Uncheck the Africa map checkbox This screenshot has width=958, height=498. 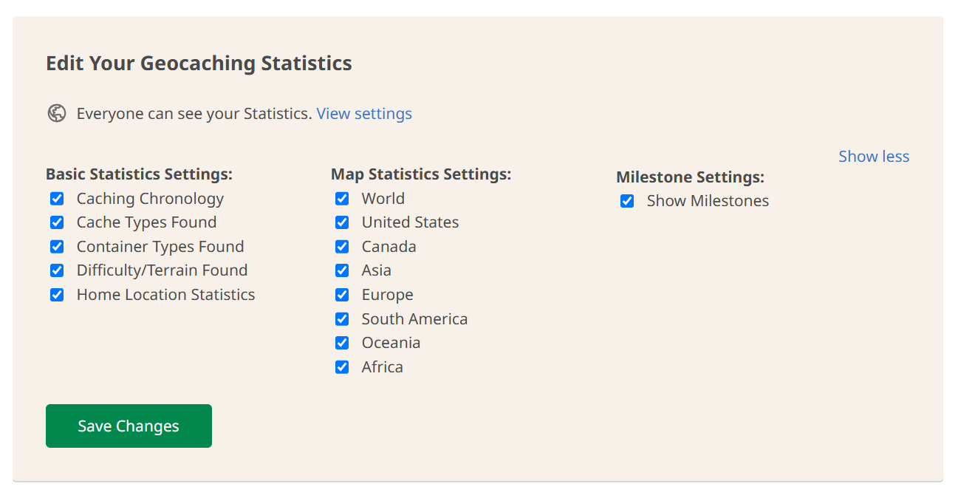pyautogui.click(x=342, y=367)
